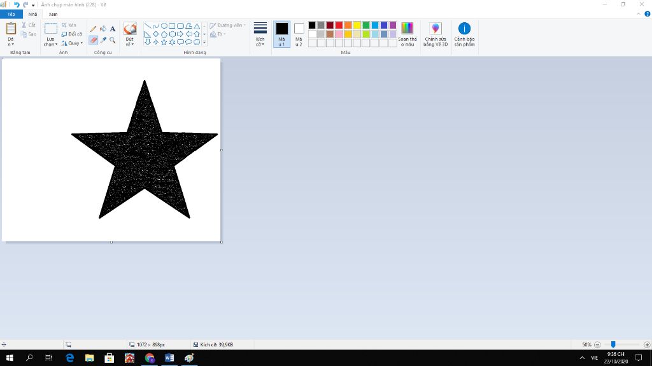Pick the yellow color swatch
The height and width of the screenshot is (366, 652).
pyautogui.click(x=357, y=25)
